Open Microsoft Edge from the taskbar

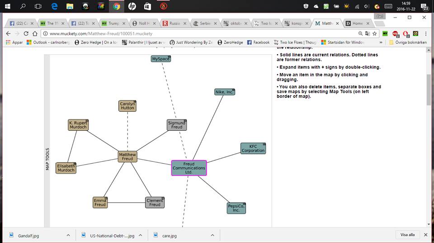[x=54, y=6]
